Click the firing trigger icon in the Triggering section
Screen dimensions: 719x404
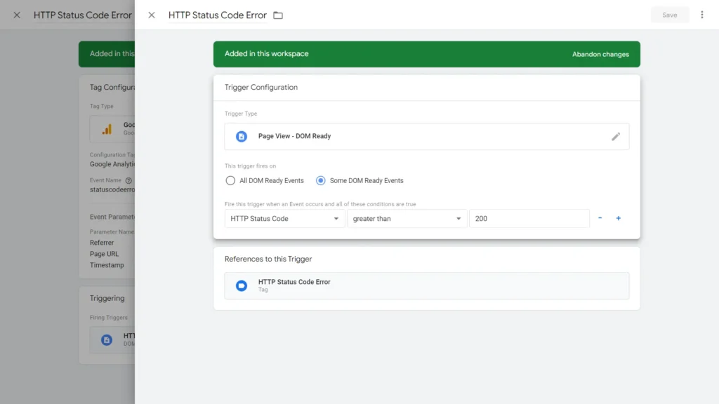pyautogui.click(x=106, y=339)
